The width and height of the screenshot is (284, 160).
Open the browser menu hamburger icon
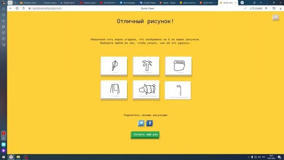tap(261, 3)
